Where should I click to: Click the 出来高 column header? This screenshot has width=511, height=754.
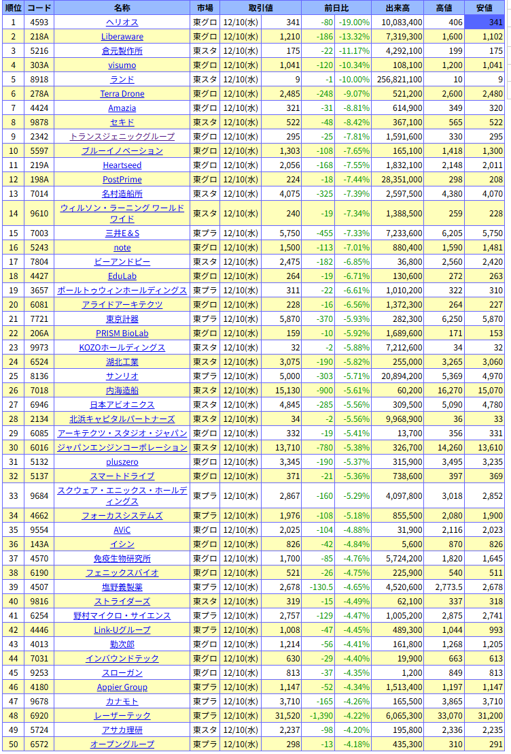point(398,8)
